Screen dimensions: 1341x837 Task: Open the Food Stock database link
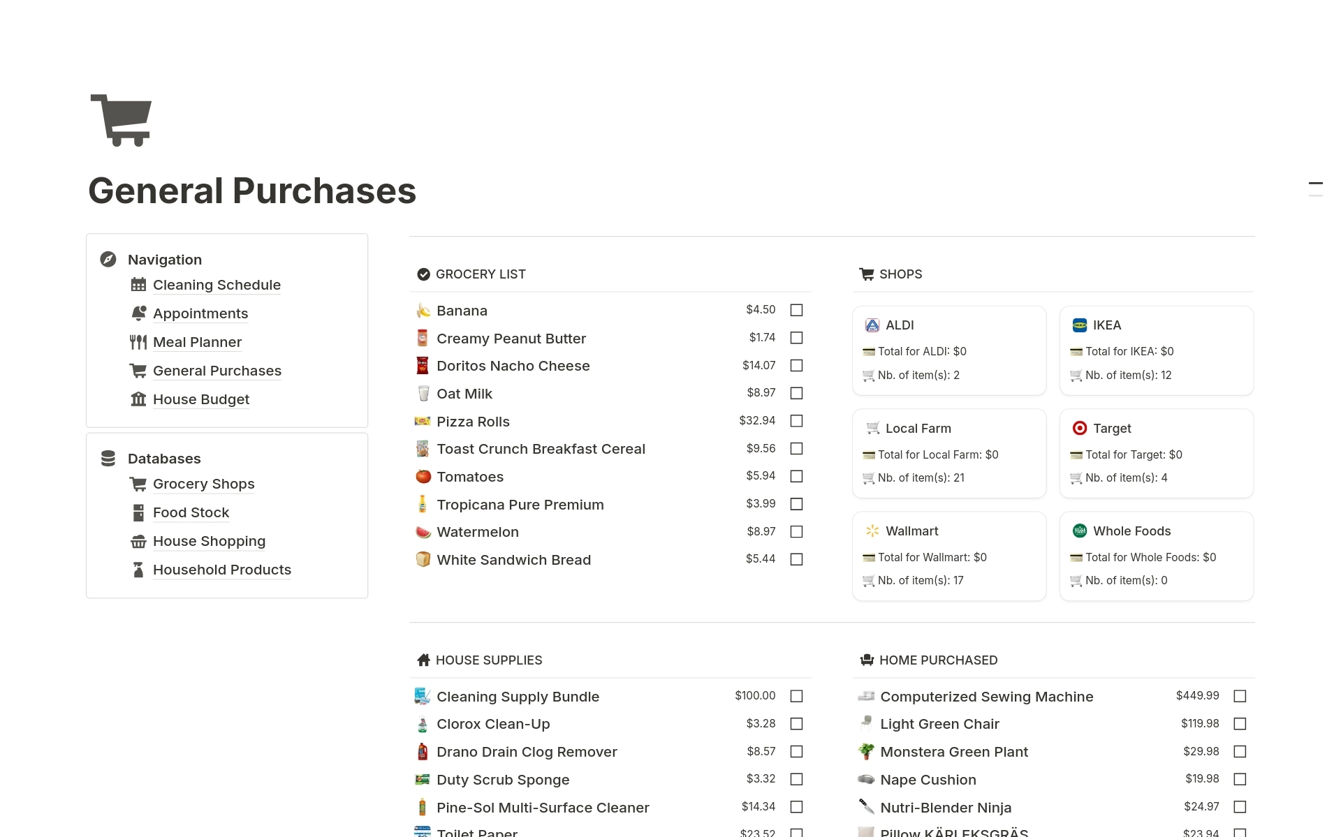[x=191, y=512]
